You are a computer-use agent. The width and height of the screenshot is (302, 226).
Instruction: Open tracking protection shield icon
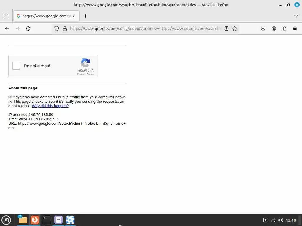click(x=56, y=29)
